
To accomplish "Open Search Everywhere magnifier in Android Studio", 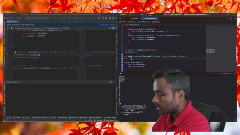I will pos(110,18).
